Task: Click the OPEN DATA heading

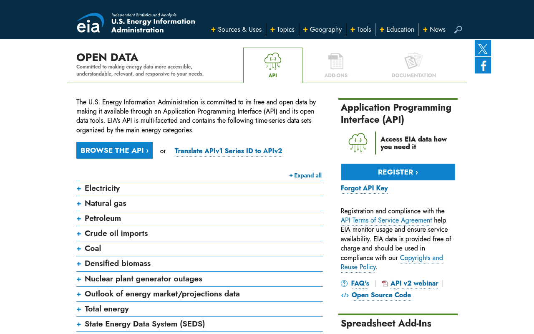Action: (x=107, y=57)
